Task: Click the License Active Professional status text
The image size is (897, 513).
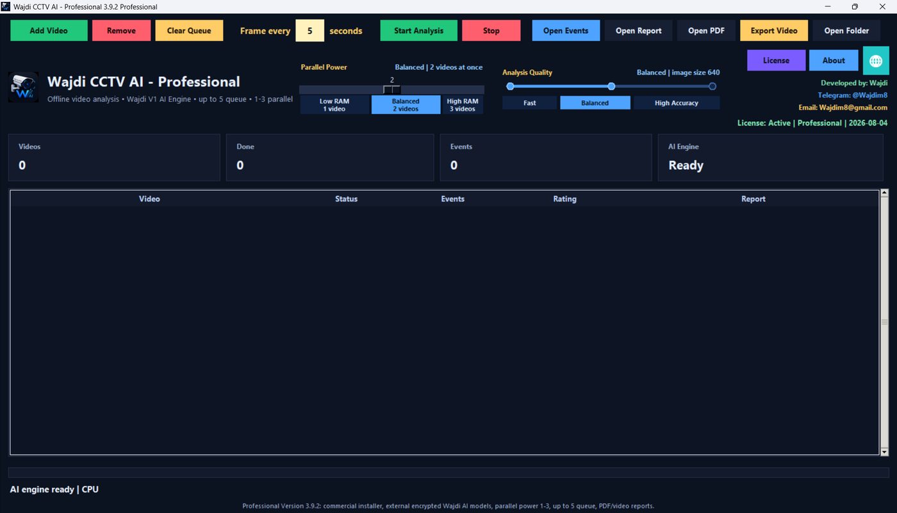Action: click(812, 123)
